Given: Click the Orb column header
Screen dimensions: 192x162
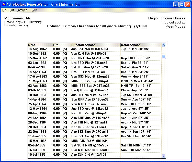Looking at the screenshot, I should coord(61,45).
